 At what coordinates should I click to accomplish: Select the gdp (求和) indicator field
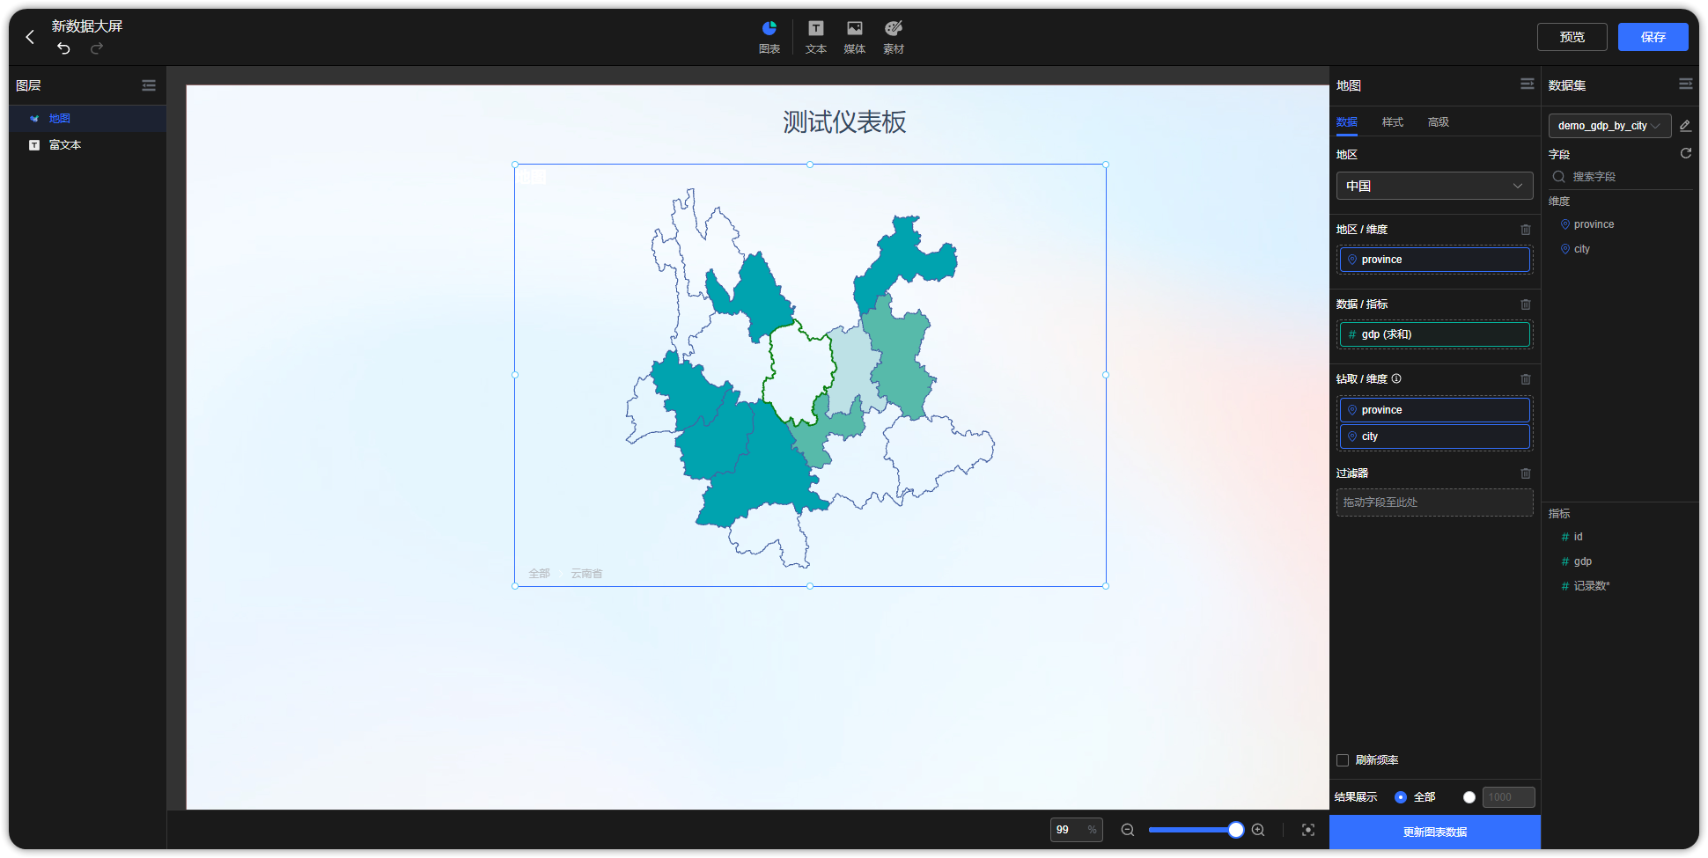pyautogui.click(x=1435, y=334)
